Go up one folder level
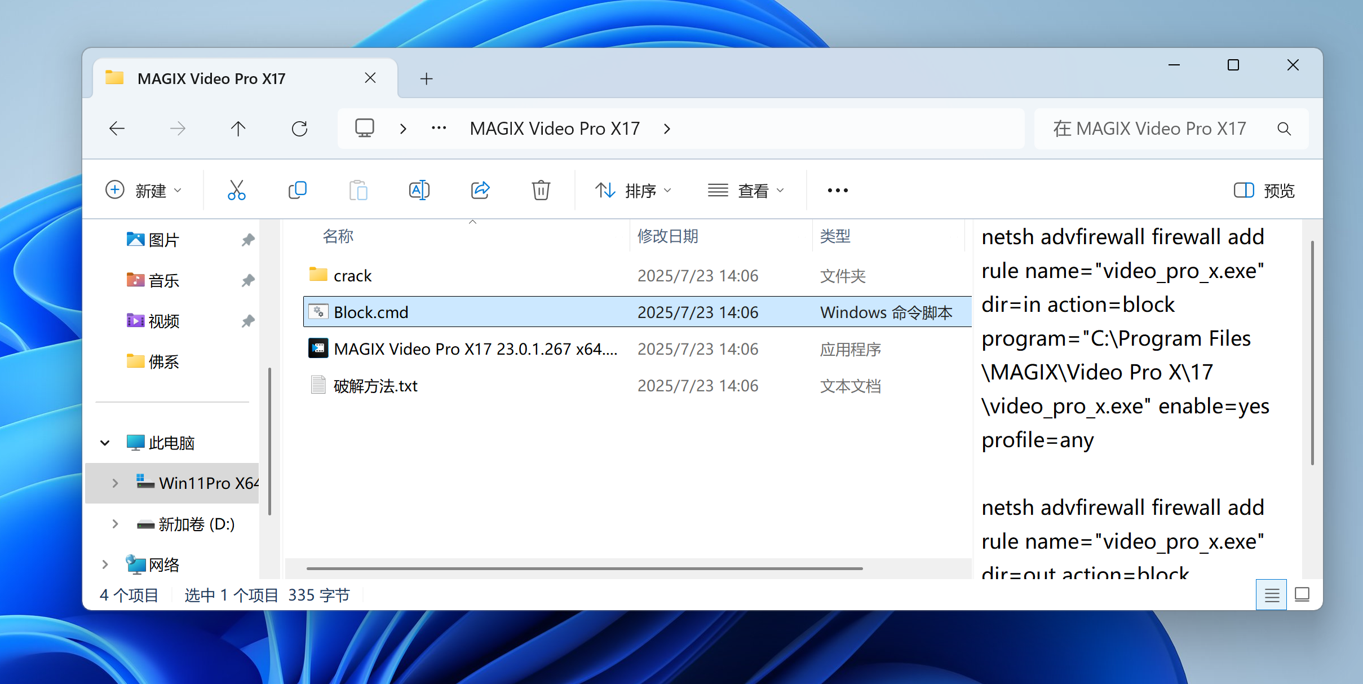This screenshot has width=1363, height=684. (x=238, y=129)
